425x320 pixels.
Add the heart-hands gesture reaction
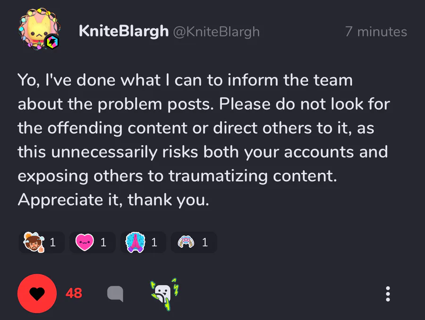pyautogui.click(x=194, y=242)
